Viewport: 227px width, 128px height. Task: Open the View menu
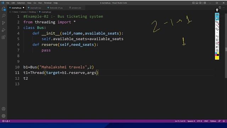pos(29,3)
